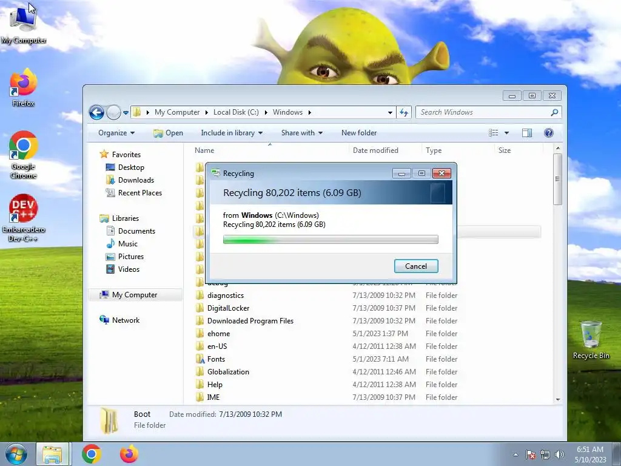
Task: Open the recent pages dropdown arrow
Action: [126, 112]
